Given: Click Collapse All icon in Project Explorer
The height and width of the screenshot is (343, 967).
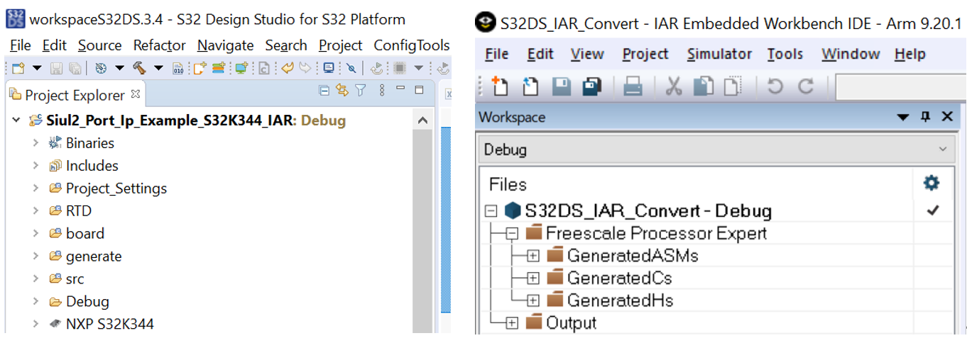Looking at the screenshot, I should [x=324, y=91].
